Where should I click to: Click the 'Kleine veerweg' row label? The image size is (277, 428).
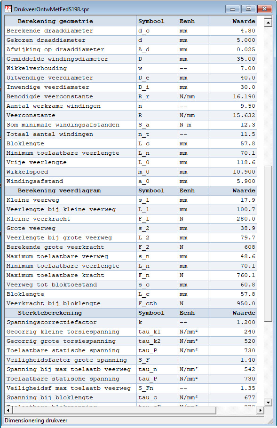click(x=33, y=200)
